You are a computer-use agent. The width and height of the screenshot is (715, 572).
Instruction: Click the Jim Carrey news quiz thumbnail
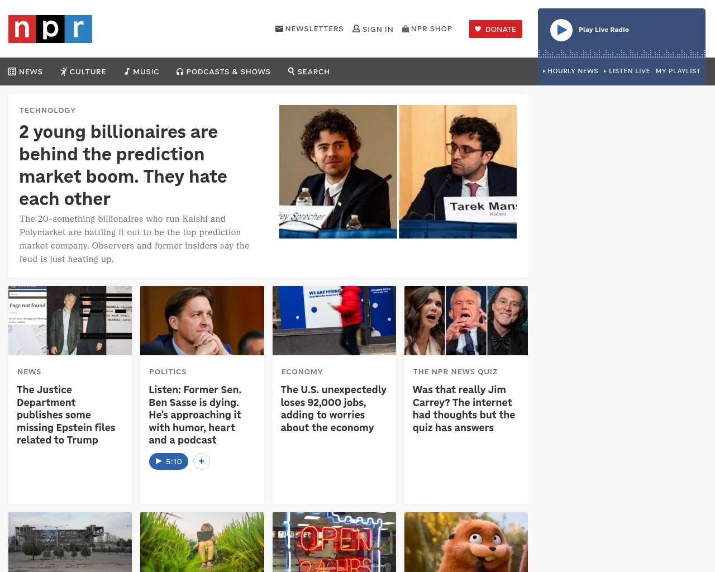466,321
